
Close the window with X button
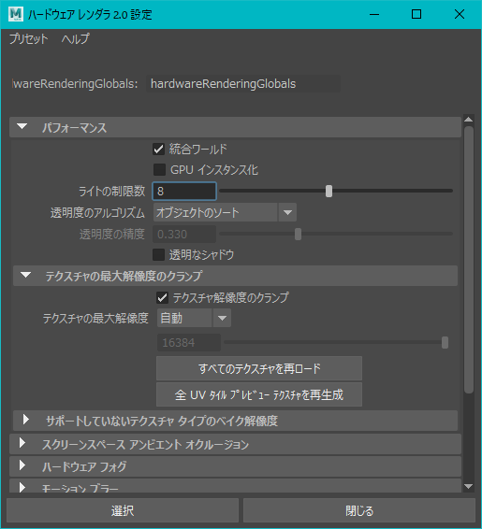coord(460,15)
